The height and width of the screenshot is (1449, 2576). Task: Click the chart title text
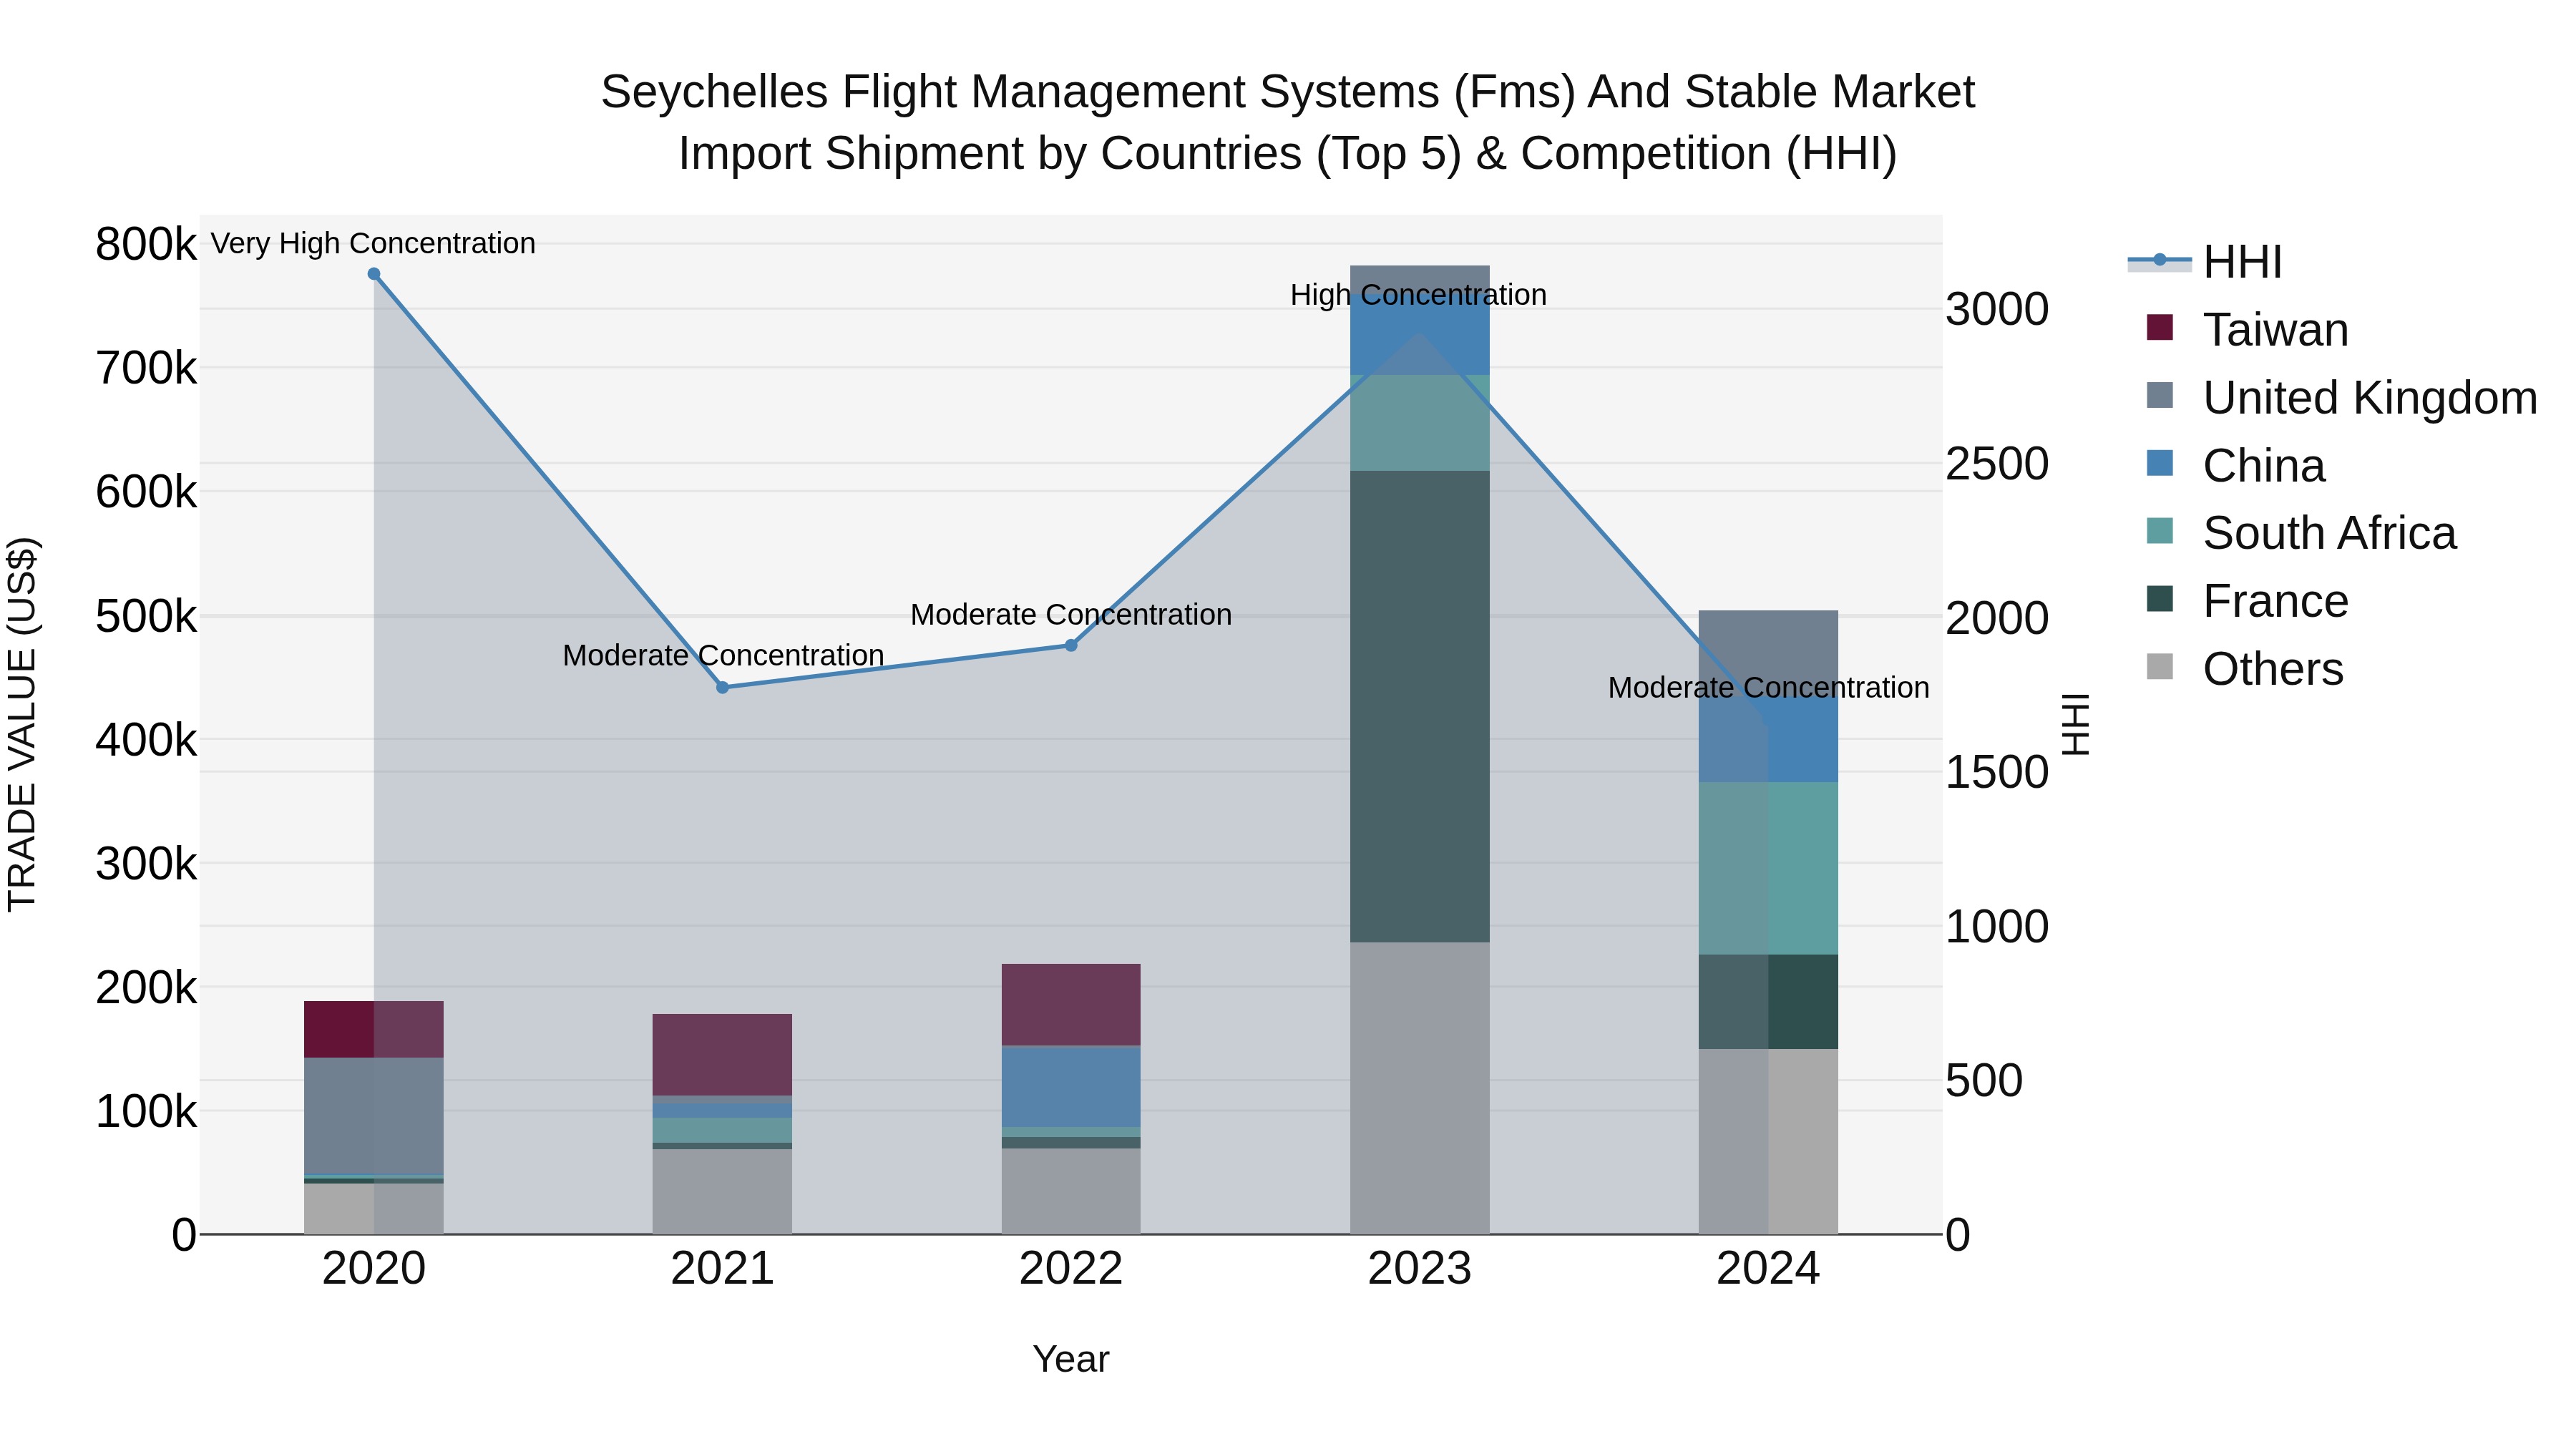coord(1288,122)
